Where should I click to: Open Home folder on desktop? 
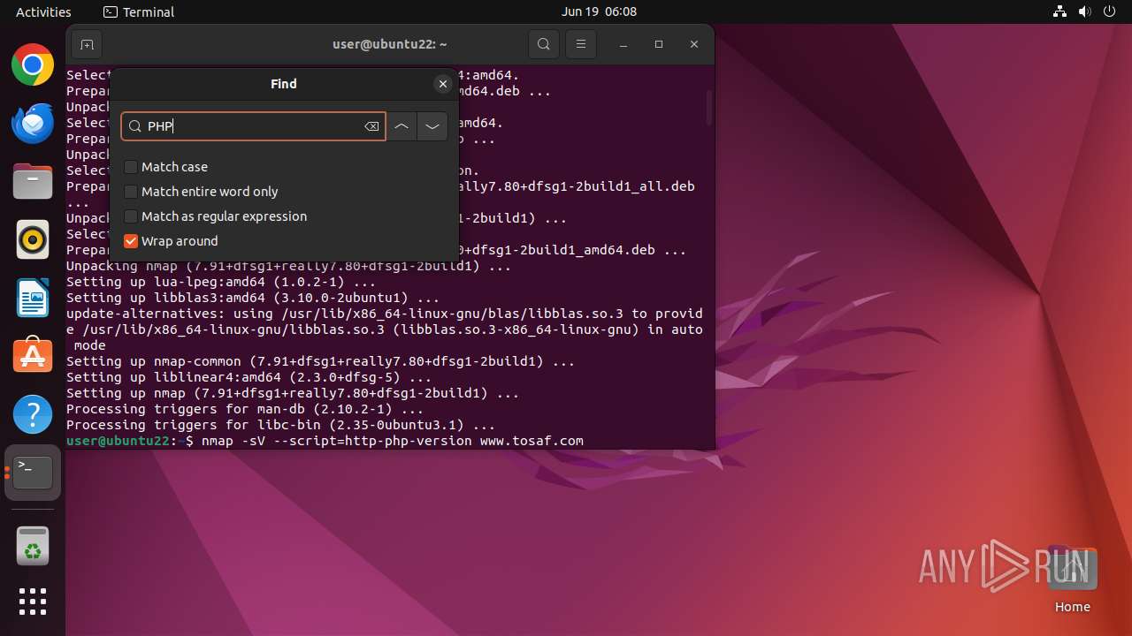click(x=1072, y=579)
